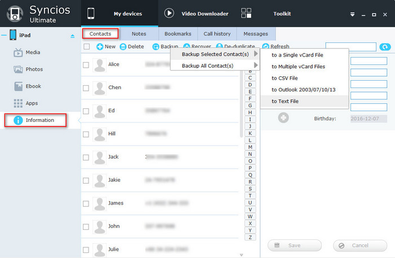Click the contact search input field

350,47
